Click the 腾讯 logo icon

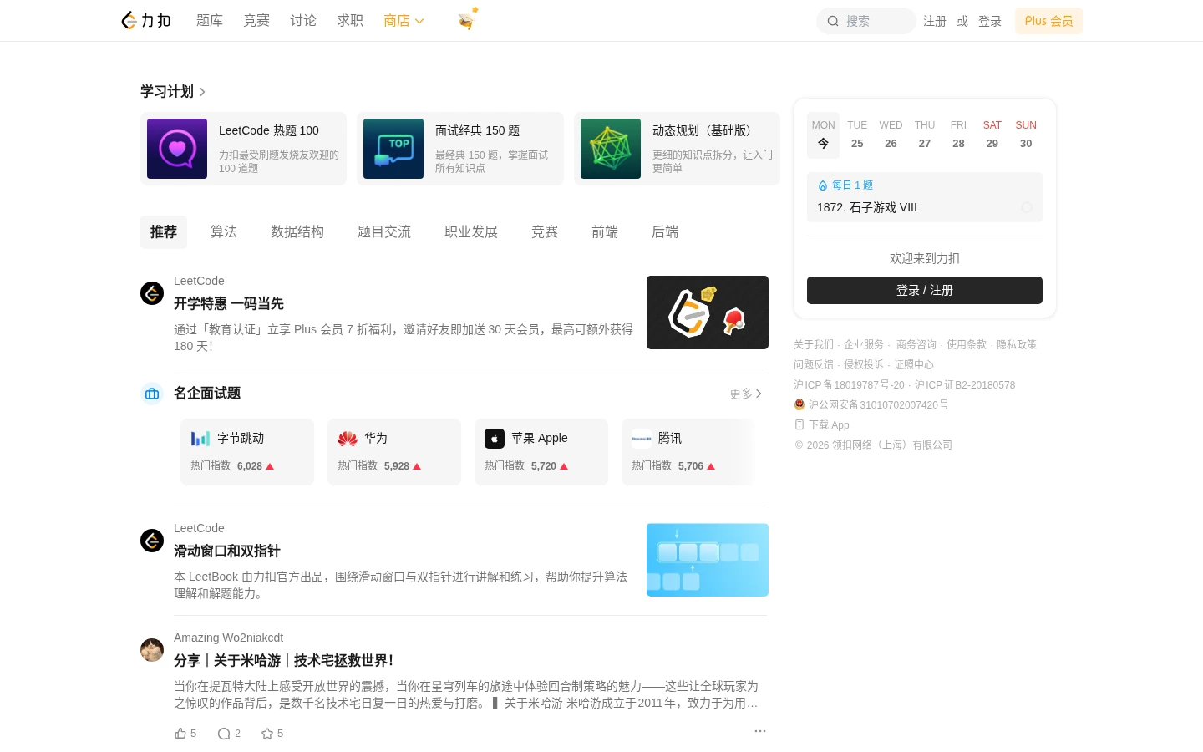(642, 439)
